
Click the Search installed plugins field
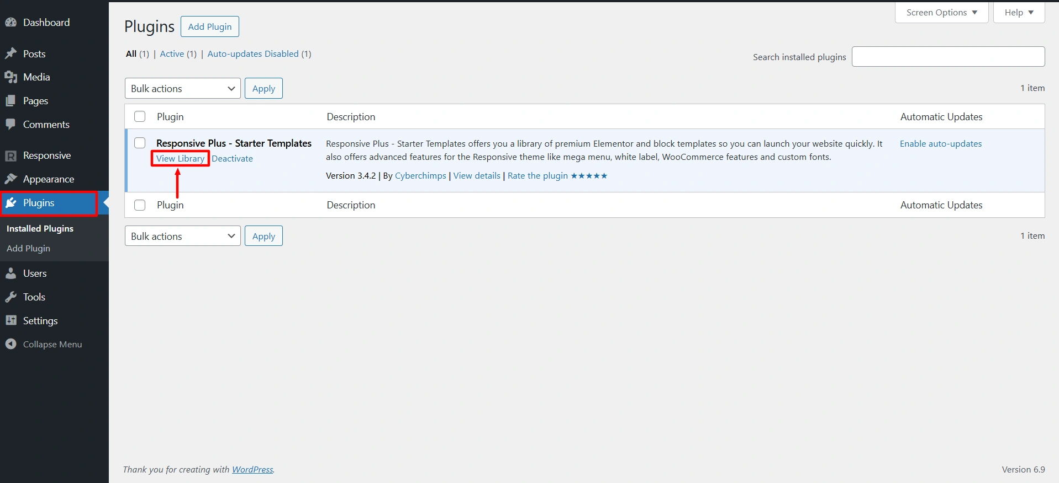click(x=948, y=56)
